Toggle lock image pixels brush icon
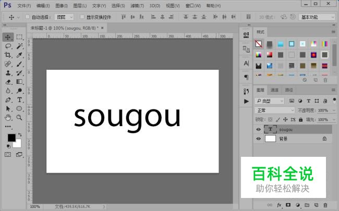 [x=278, y=119]
